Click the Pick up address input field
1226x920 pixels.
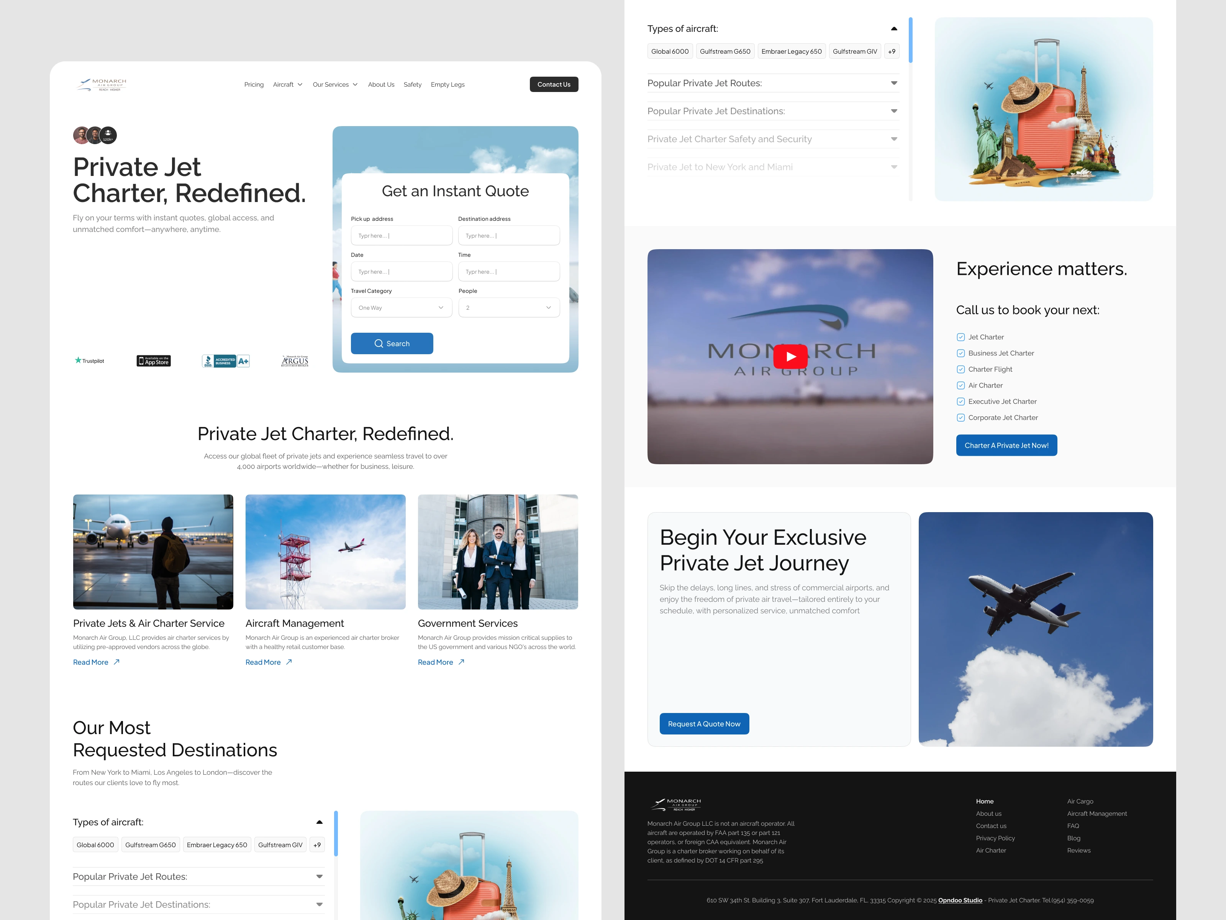pyautogui.click(x=401, y=236)
